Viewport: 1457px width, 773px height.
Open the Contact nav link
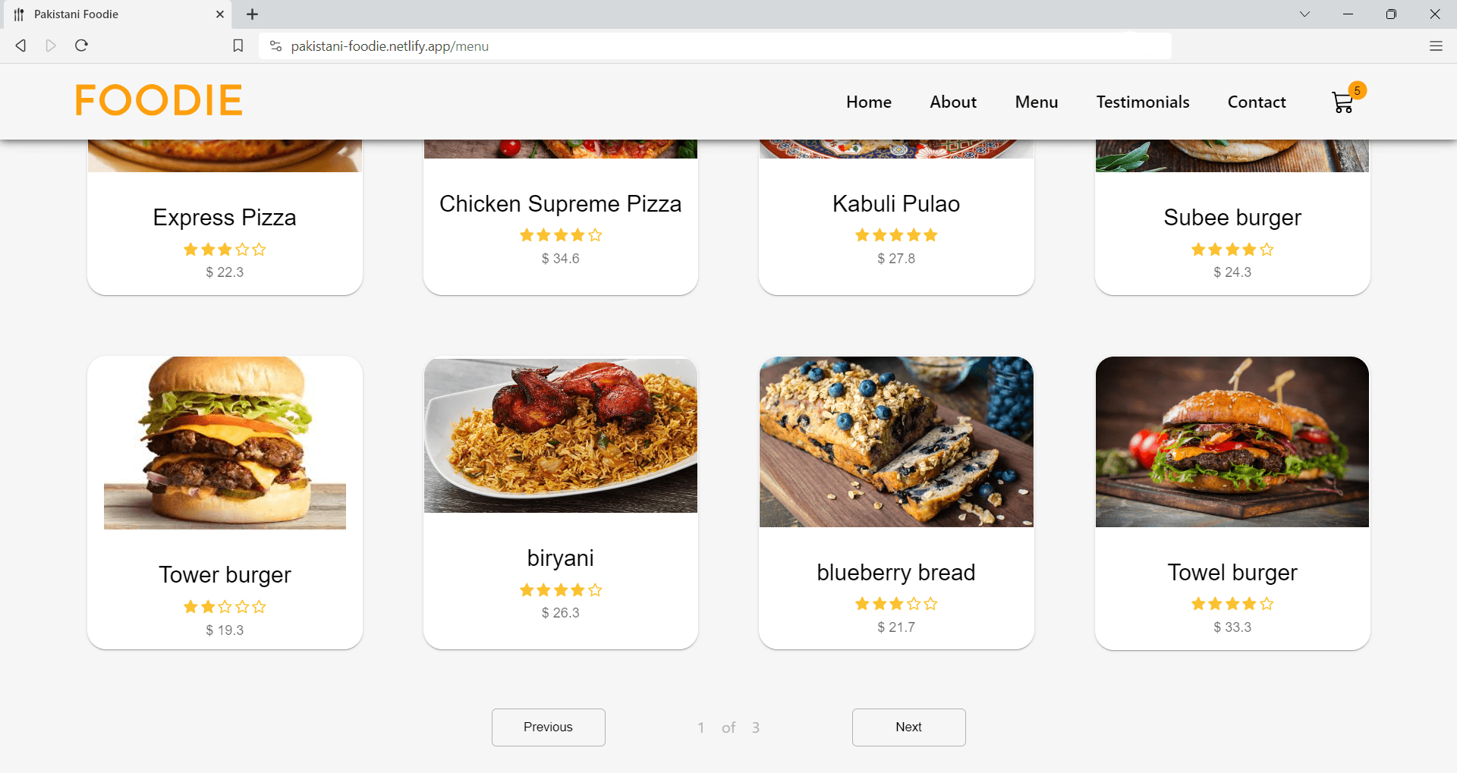[x=1257, y=102]
